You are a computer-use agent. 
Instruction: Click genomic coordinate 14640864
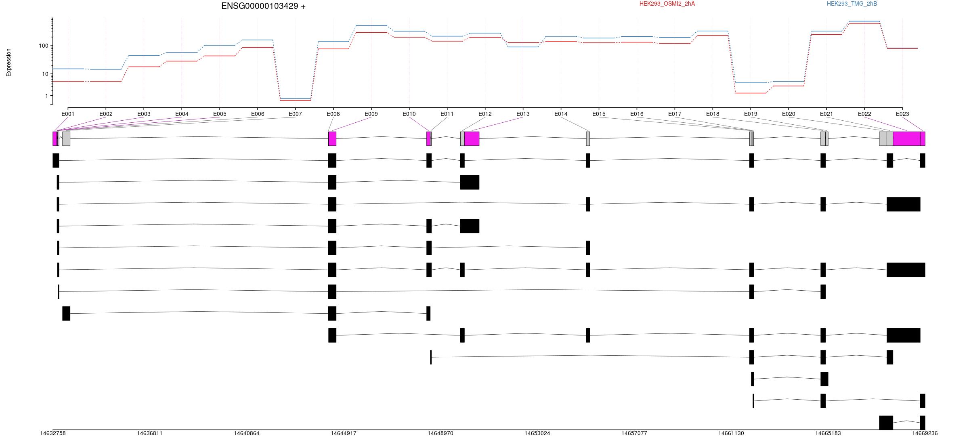tap(247, 434)
